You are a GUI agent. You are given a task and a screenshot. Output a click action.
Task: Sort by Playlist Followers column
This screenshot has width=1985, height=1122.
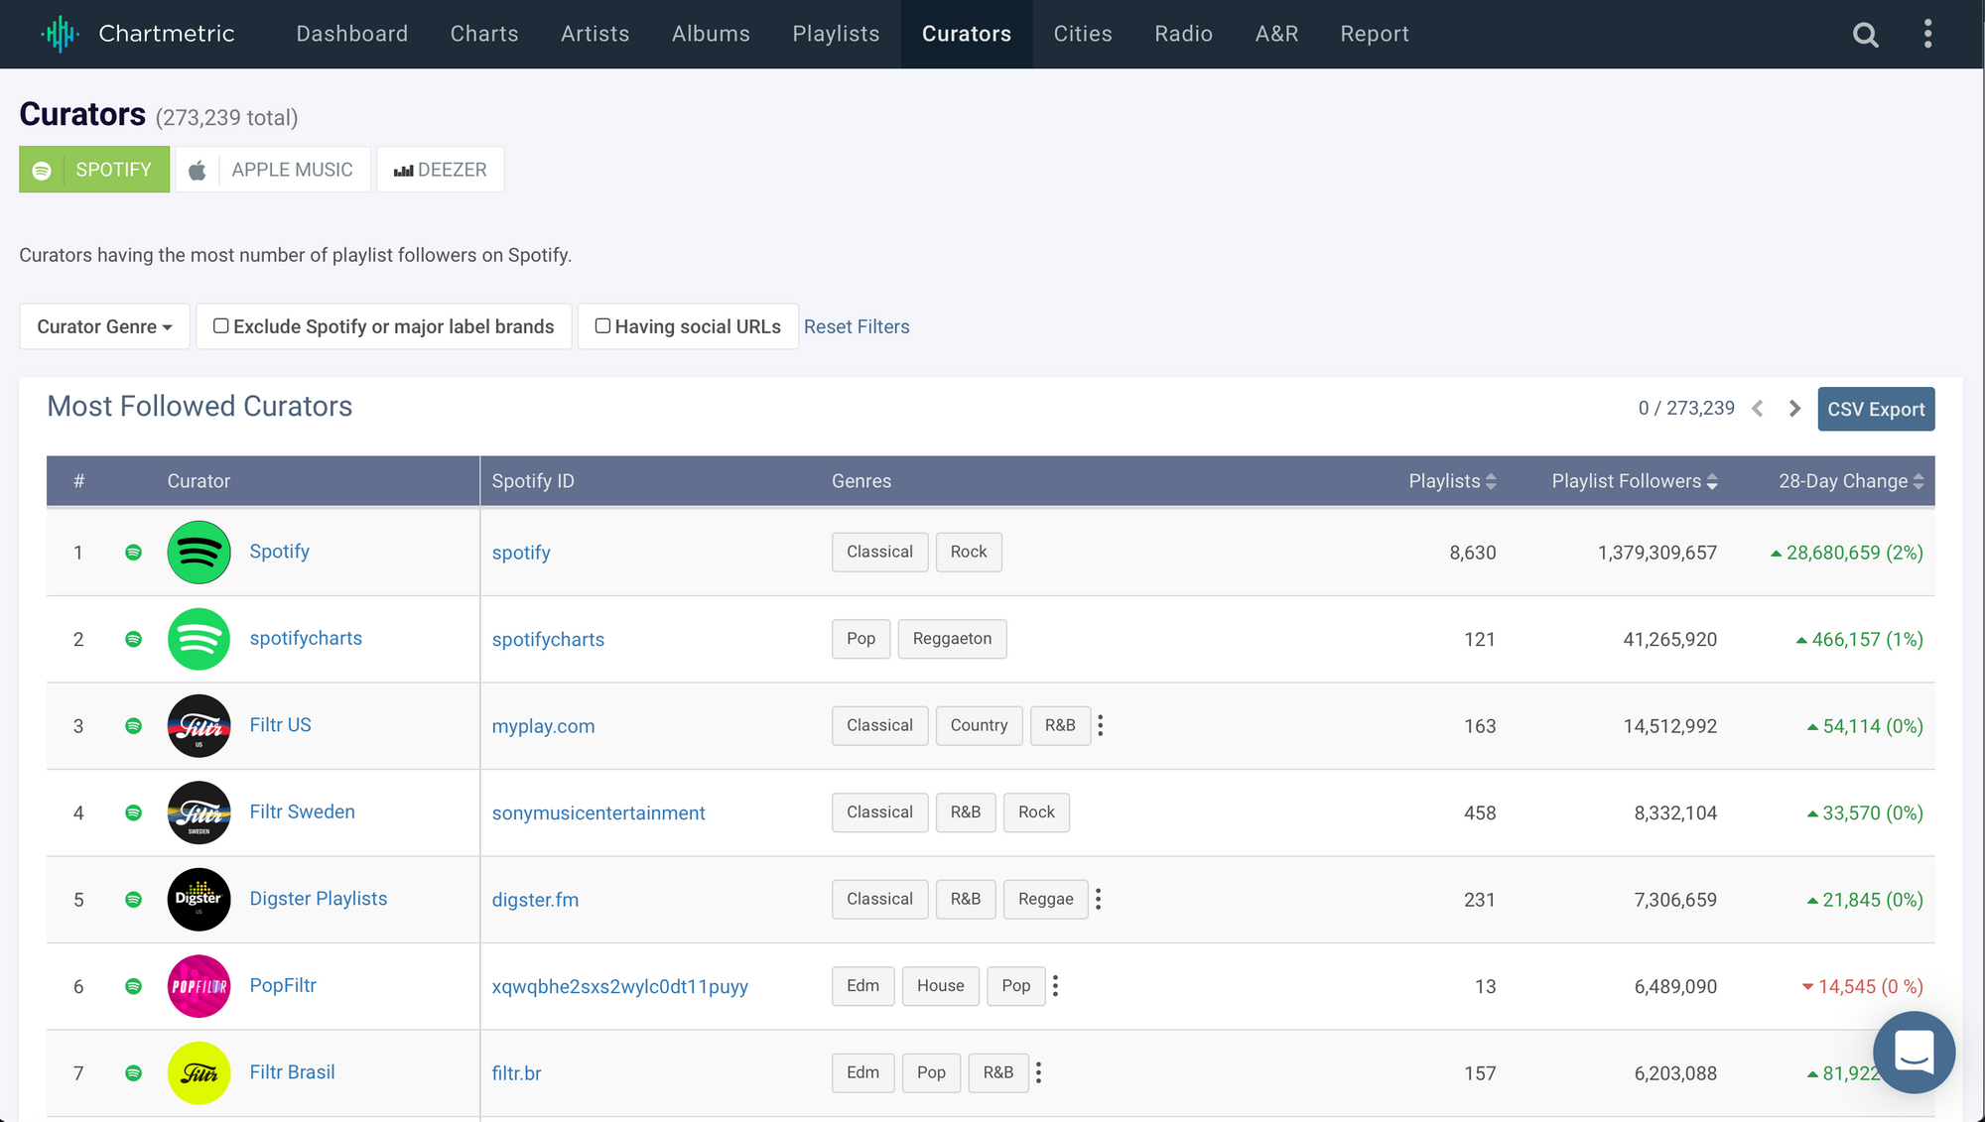point(1634,481)
